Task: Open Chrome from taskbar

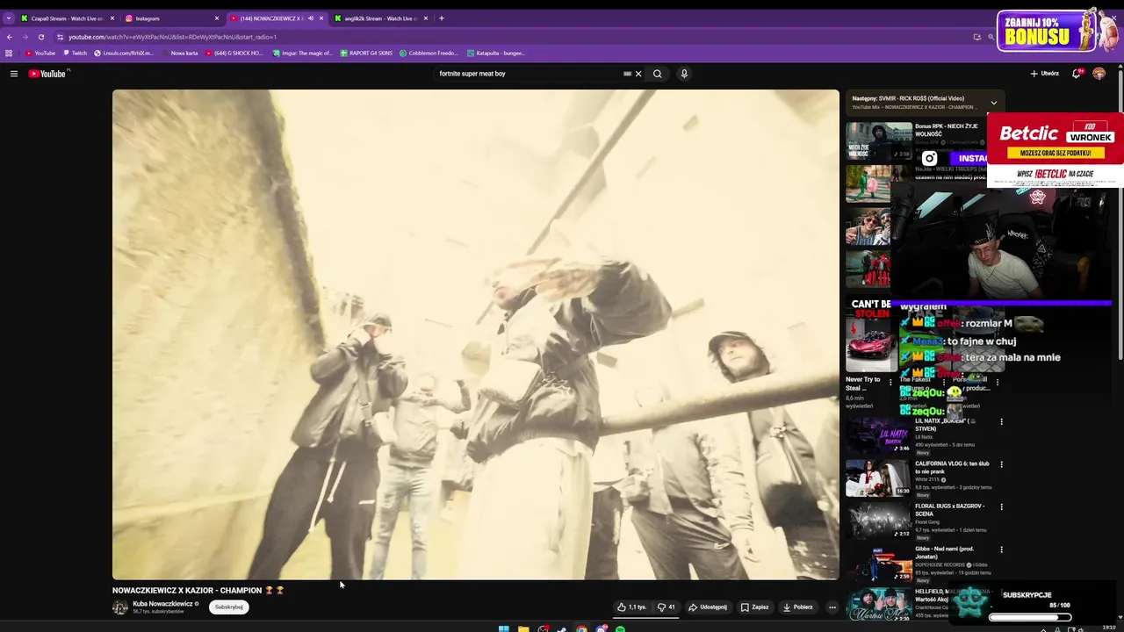Action: point(581,628)
